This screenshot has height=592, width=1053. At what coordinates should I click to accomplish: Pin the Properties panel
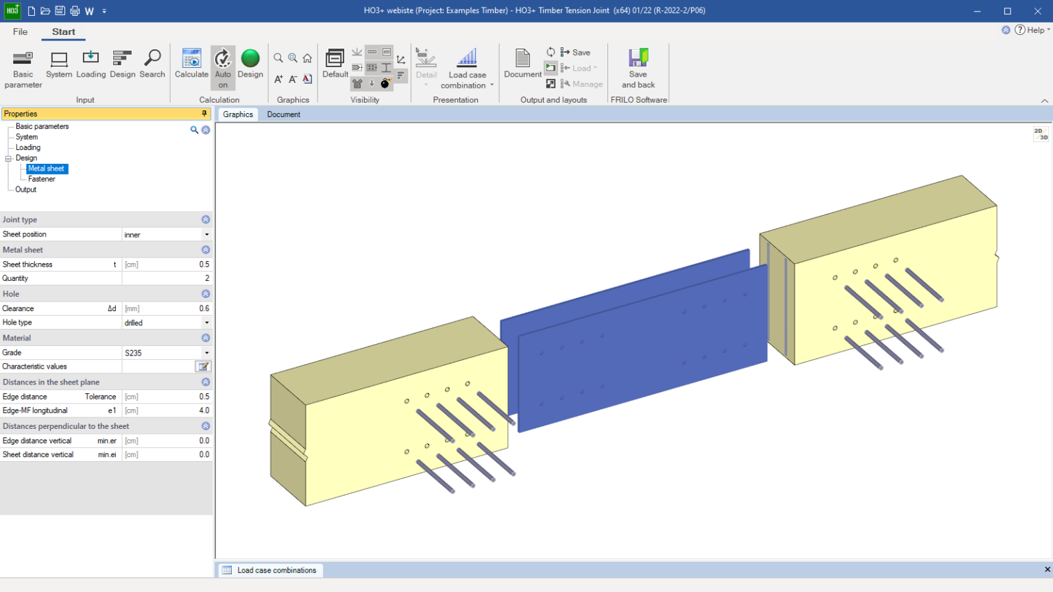point(204,113)
